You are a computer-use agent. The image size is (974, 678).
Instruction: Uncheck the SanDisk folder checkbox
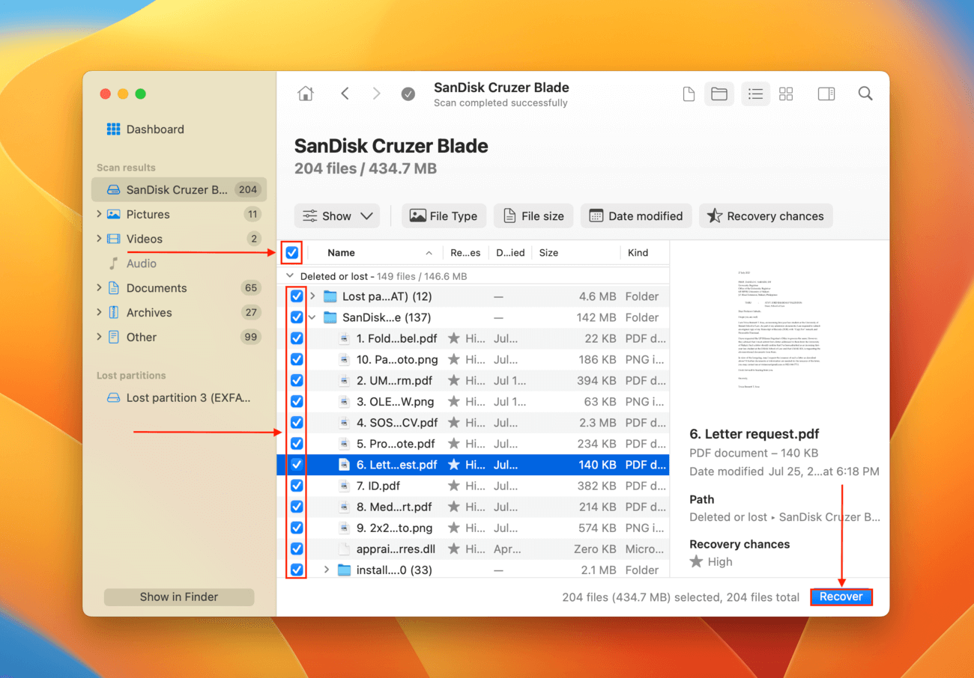point(297,317)
